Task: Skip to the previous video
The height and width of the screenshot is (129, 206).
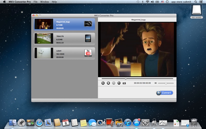Action: click(114, 83)
